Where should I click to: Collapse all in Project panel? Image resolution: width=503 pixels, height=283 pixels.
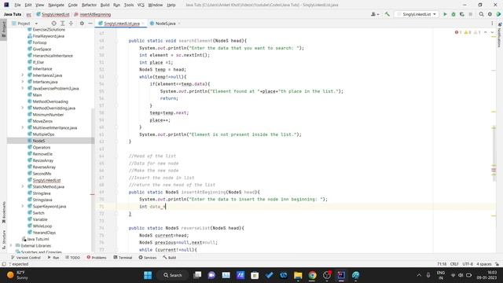[71, 24]
